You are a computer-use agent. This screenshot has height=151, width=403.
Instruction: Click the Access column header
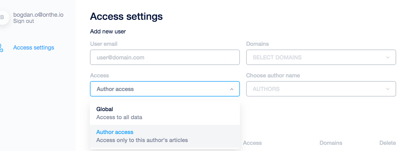pos(252,143)
